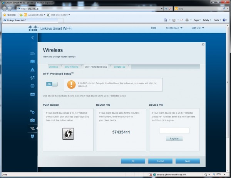Image resolution: width=231 pixels, height=178 pixels.
Task: Open the address bar history dropdown
Action: [162, 9]
